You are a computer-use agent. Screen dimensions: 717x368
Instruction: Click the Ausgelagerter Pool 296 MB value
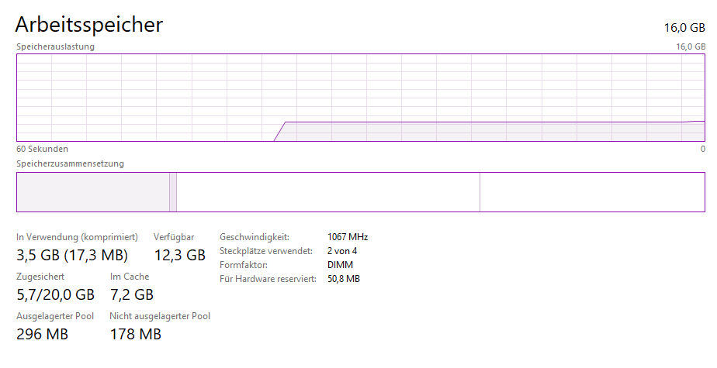(42, 335)
